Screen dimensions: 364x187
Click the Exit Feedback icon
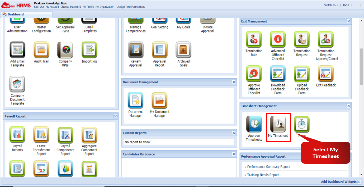tap(325, 74)
